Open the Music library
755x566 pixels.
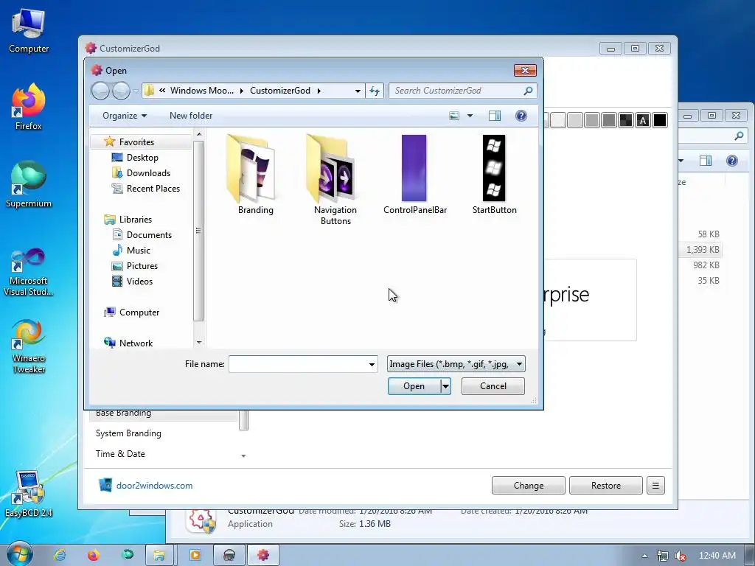(138, 251)
